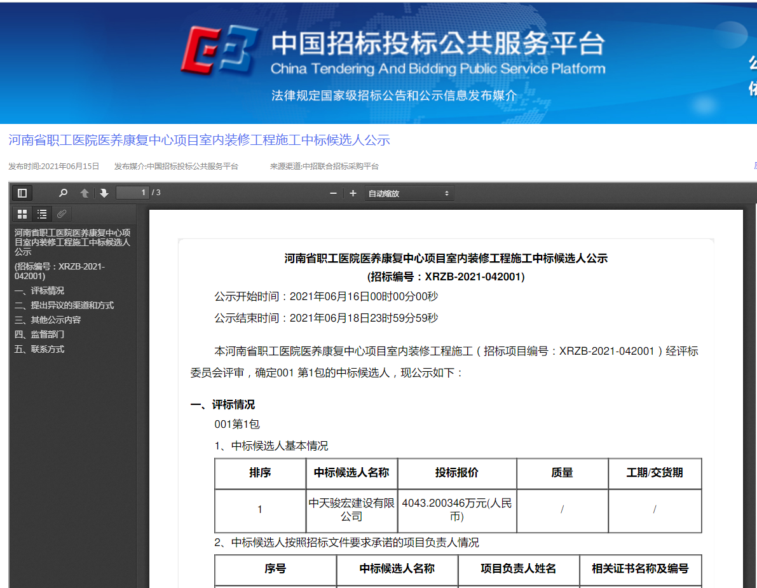This screenshot has width=757, height=588.
Task: Click table cell 中天骏宏建设有限公司
Action: [351, 510]
